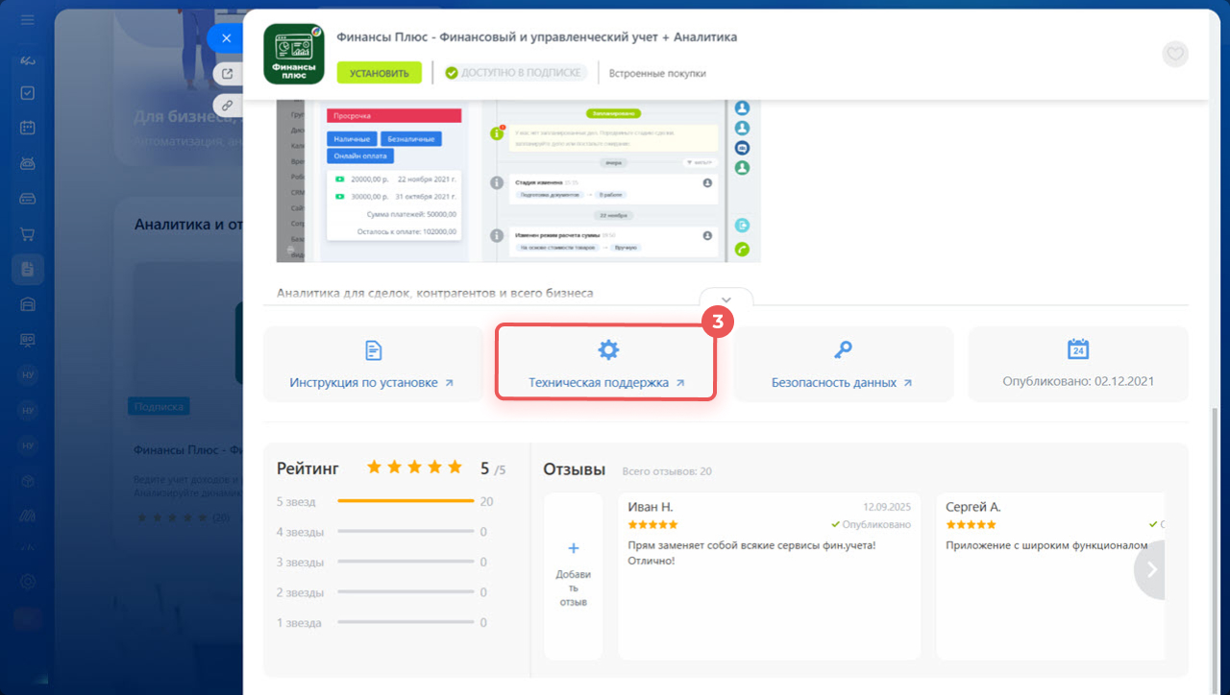This screenshot has height=695, width=1230.
Task: Open the cube icon in sidebar
Action: coord(28,480)
